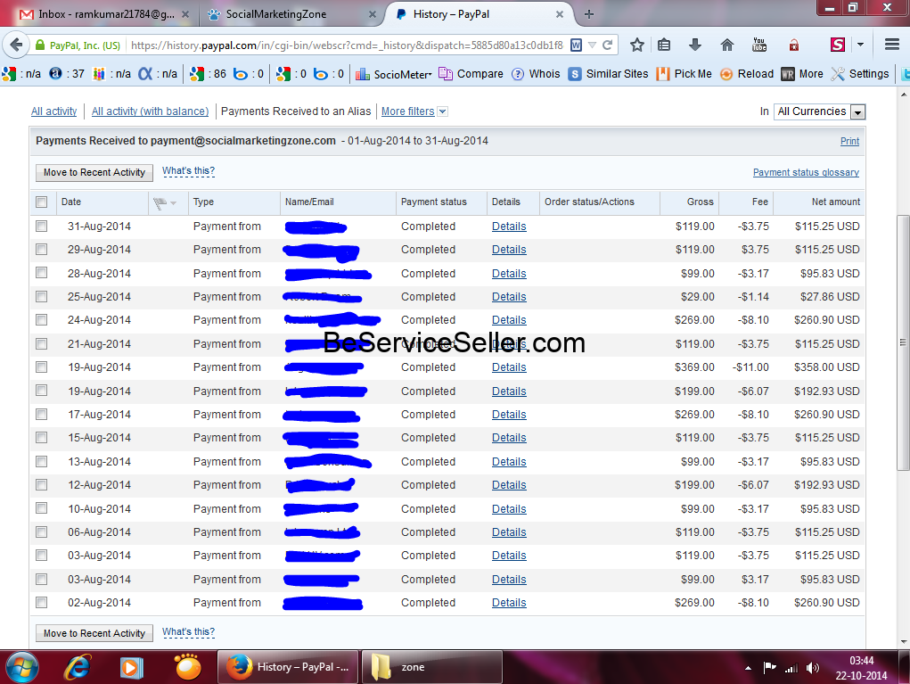This screenshot has width=910, height=684.
Task: Select the 24-Aug-2014 payment checkbox
Action: (x=41, y=320)
